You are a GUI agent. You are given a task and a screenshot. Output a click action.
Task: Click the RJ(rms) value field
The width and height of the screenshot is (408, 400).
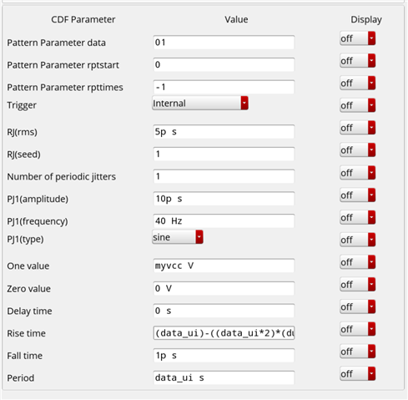(224, 132)
